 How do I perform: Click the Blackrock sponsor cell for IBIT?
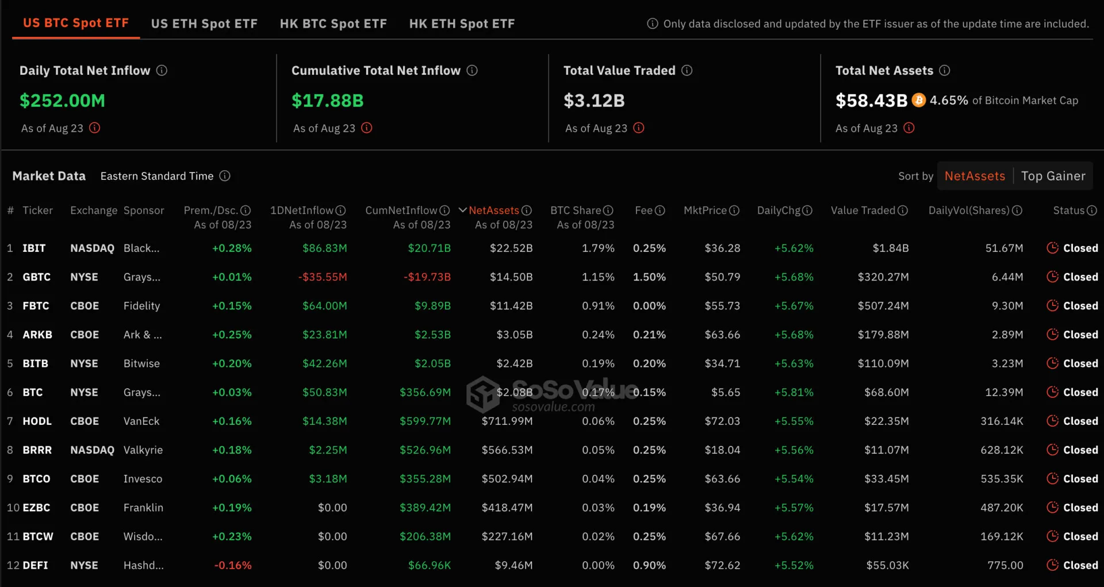[141, 248]
